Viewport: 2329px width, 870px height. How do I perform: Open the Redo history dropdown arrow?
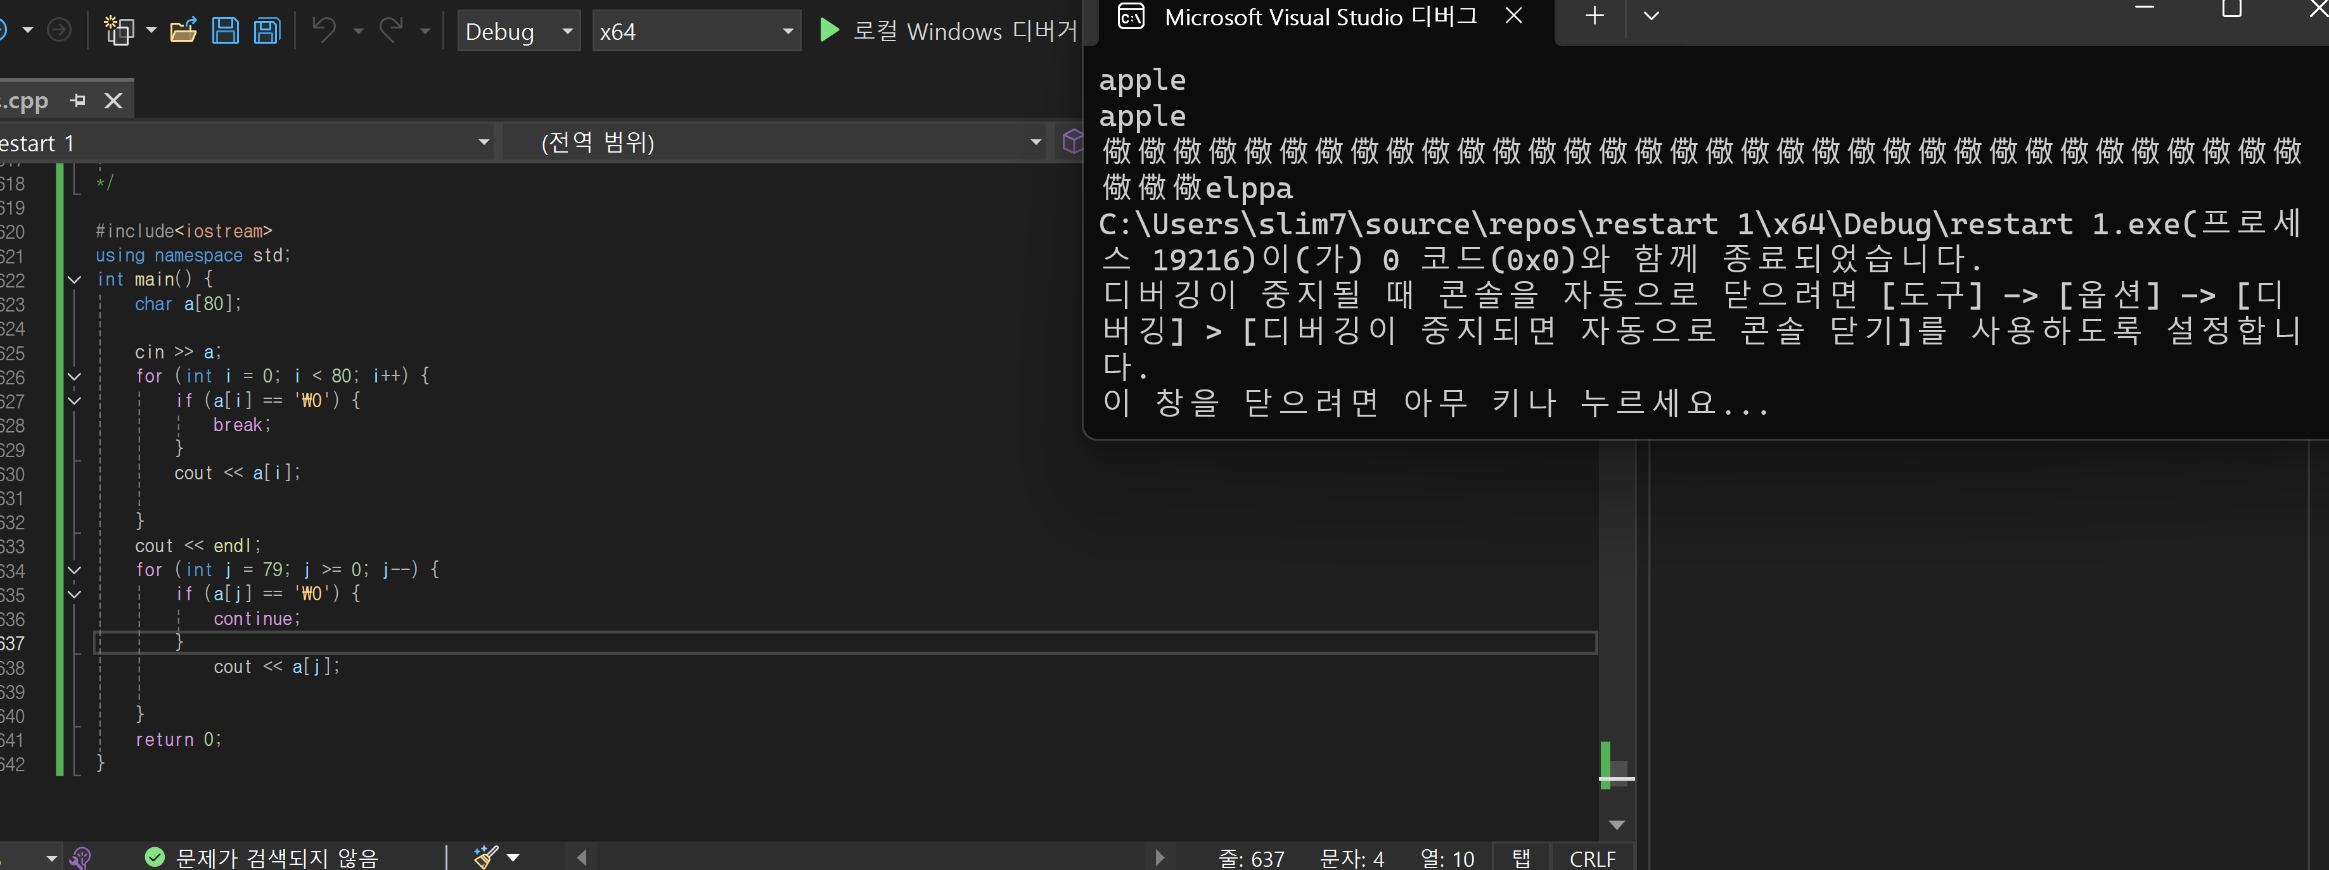click(x=425, y=32)
